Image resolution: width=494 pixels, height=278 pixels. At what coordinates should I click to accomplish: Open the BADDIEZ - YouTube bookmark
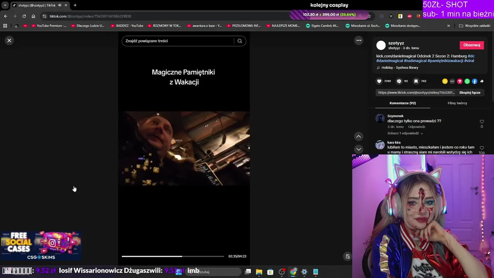click(127, 26)
